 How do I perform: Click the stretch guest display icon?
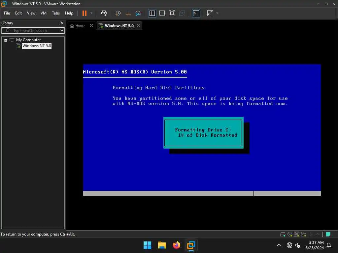pos(210,13)
